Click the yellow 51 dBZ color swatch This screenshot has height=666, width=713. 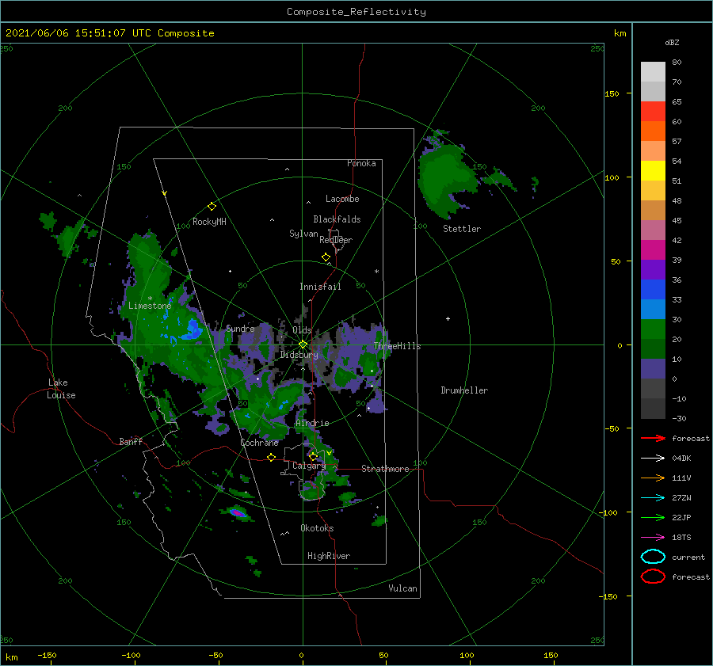click(653, 170)
